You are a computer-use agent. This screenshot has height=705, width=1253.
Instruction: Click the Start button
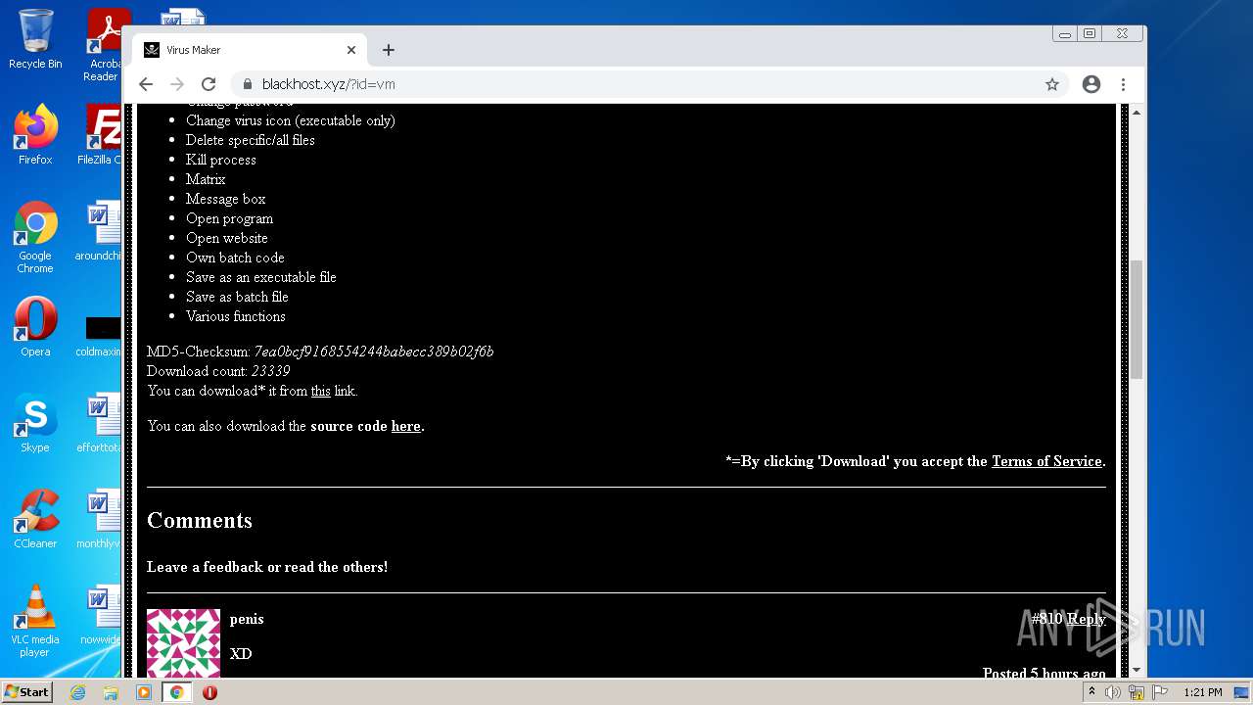point(27,692)
